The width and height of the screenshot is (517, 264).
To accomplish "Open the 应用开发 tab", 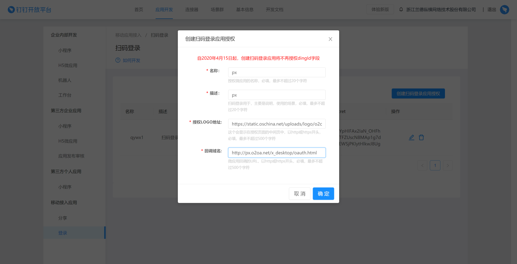I will coord(164,10).
